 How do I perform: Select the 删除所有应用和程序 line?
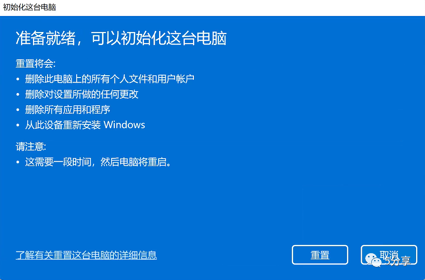click(67, 109)
